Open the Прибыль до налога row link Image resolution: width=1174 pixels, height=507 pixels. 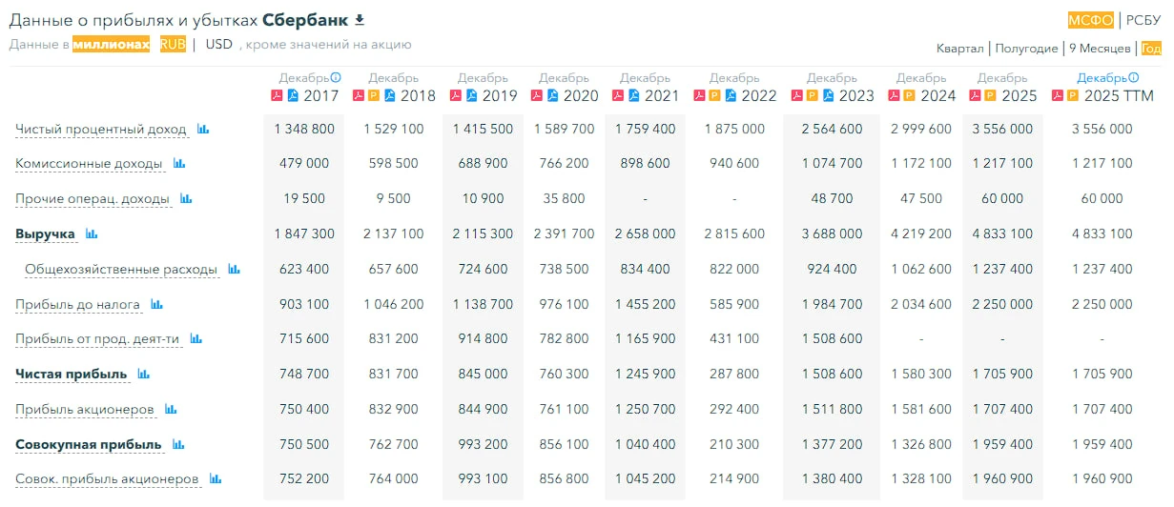(78, 305)
